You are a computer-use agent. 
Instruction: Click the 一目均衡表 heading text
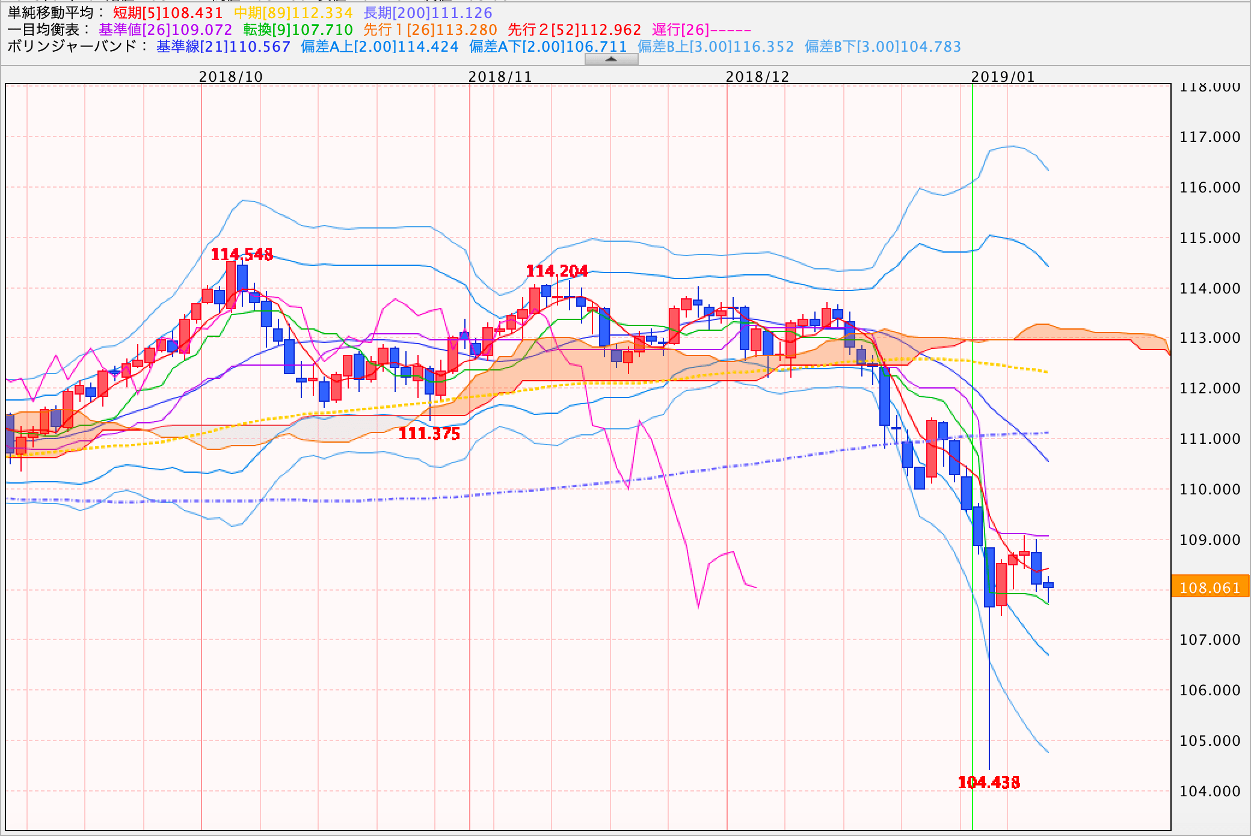[43, 29]
